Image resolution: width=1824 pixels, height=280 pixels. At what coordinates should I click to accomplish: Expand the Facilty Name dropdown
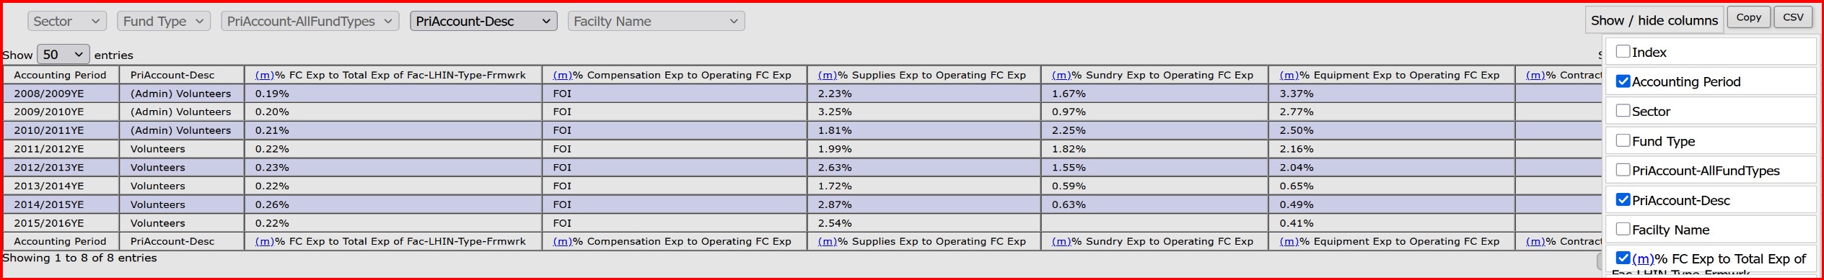[657, 22]
